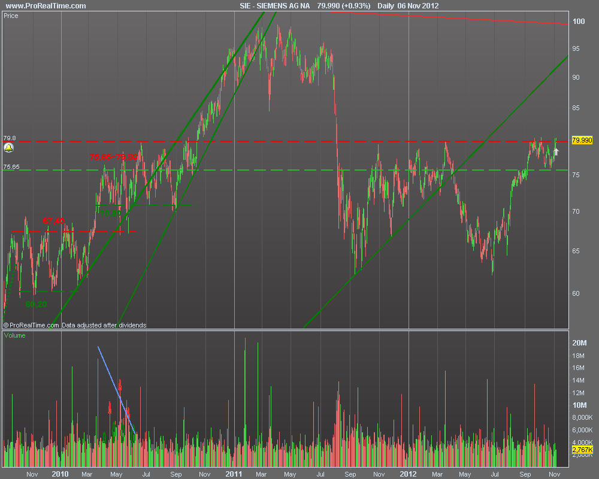Click the green 60,20 support label
599x479 pixels.
click(37, 304)
